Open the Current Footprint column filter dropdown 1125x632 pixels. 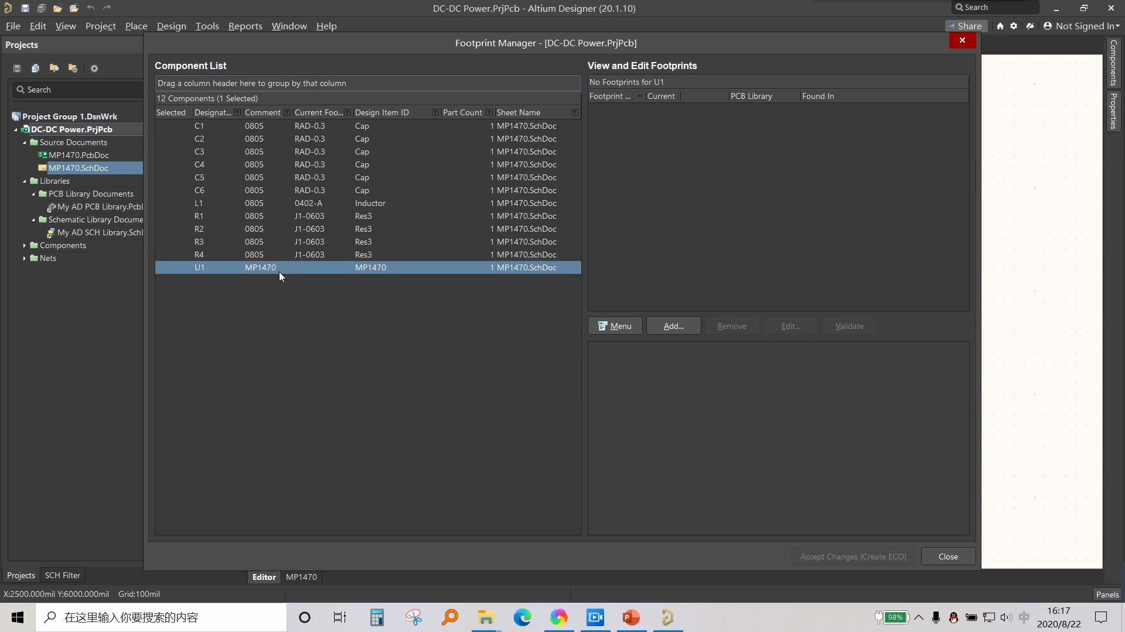[347, 112]
